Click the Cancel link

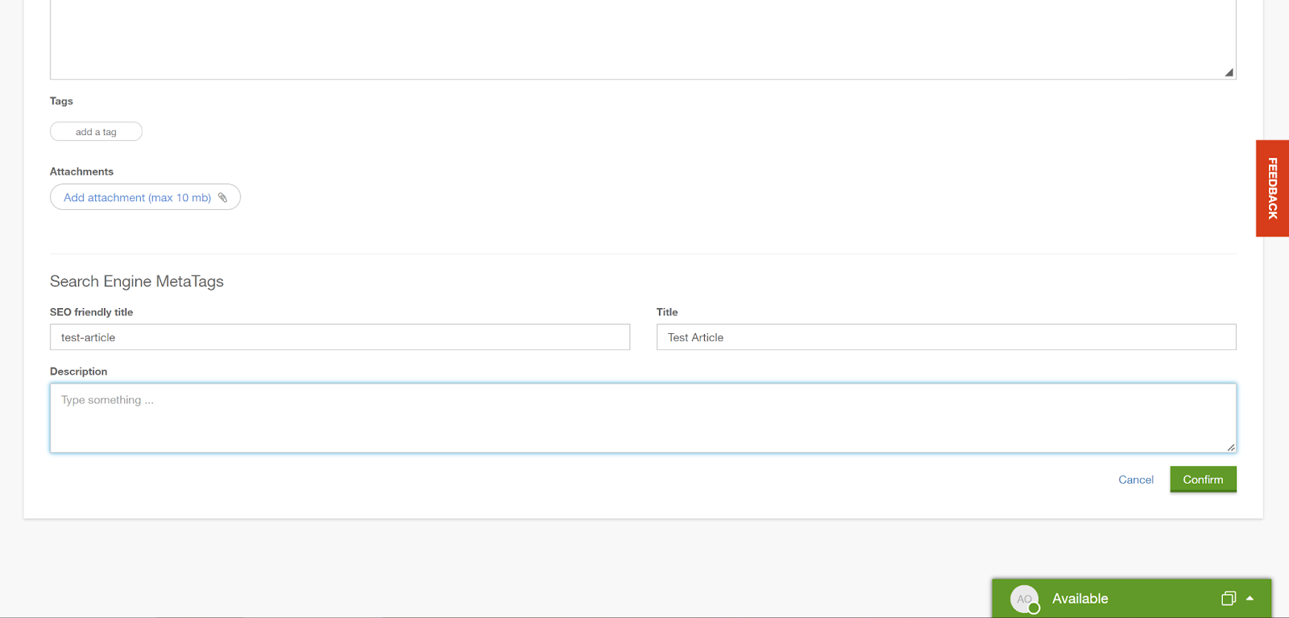pyautogui.click(x=1135, y=480)
